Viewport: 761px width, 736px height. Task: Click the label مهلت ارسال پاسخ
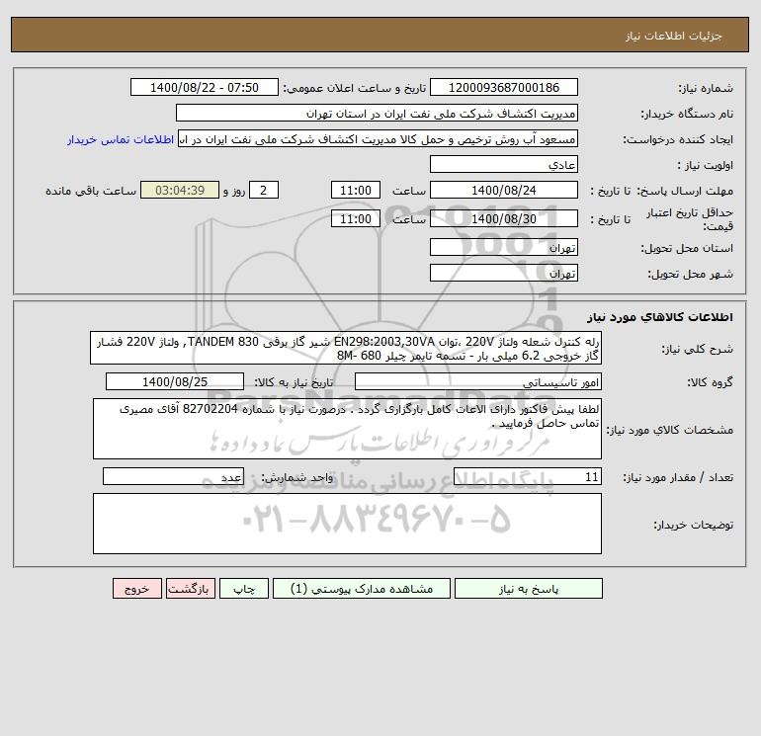[685, 191]
